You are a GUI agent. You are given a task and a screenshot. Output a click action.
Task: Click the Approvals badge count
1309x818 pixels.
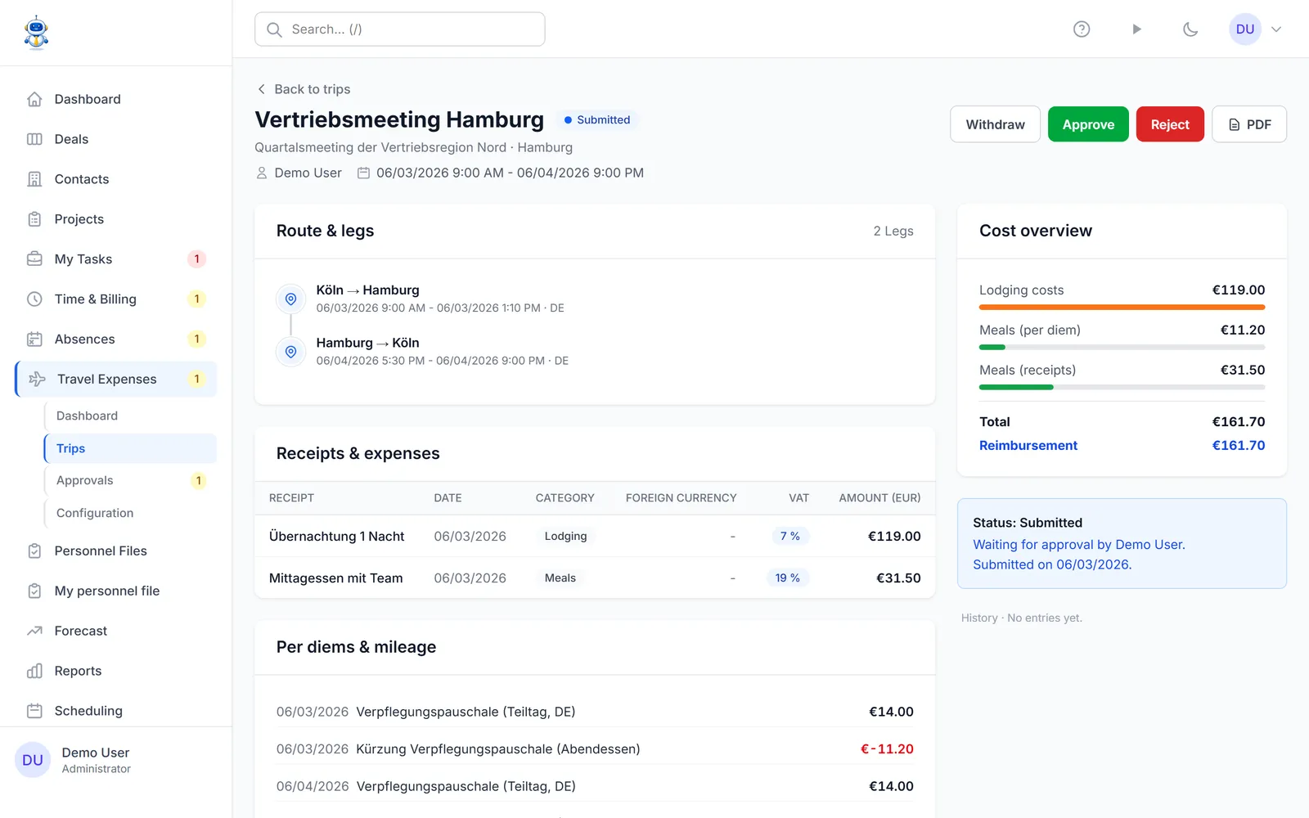[198, 481]
